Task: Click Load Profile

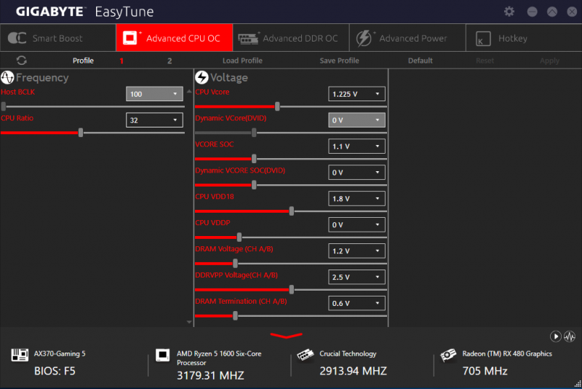Action: coord(242,60)
